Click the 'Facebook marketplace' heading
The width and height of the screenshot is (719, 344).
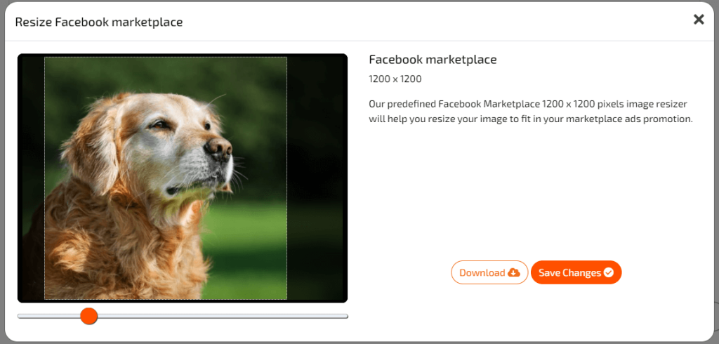[433, 60]
